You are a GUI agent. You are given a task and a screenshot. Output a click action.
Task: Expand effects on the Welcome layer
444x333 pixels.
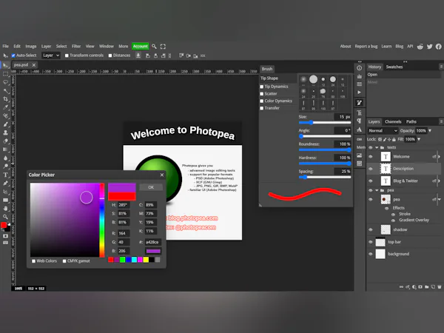[439, 157]
